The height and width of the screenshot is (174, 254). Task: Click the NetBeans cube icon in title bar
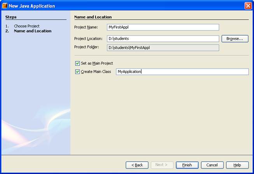click(x=5, y=6)
